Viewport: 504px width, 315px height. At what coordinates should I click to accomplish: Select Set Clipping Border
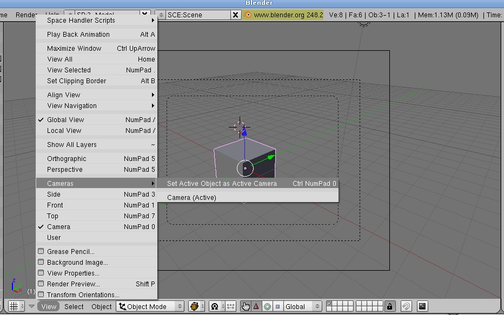pos(96,81)
